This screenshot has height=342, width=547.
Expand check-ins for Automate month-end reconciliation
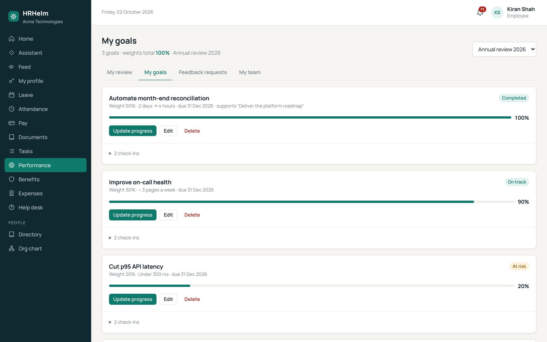124,153
